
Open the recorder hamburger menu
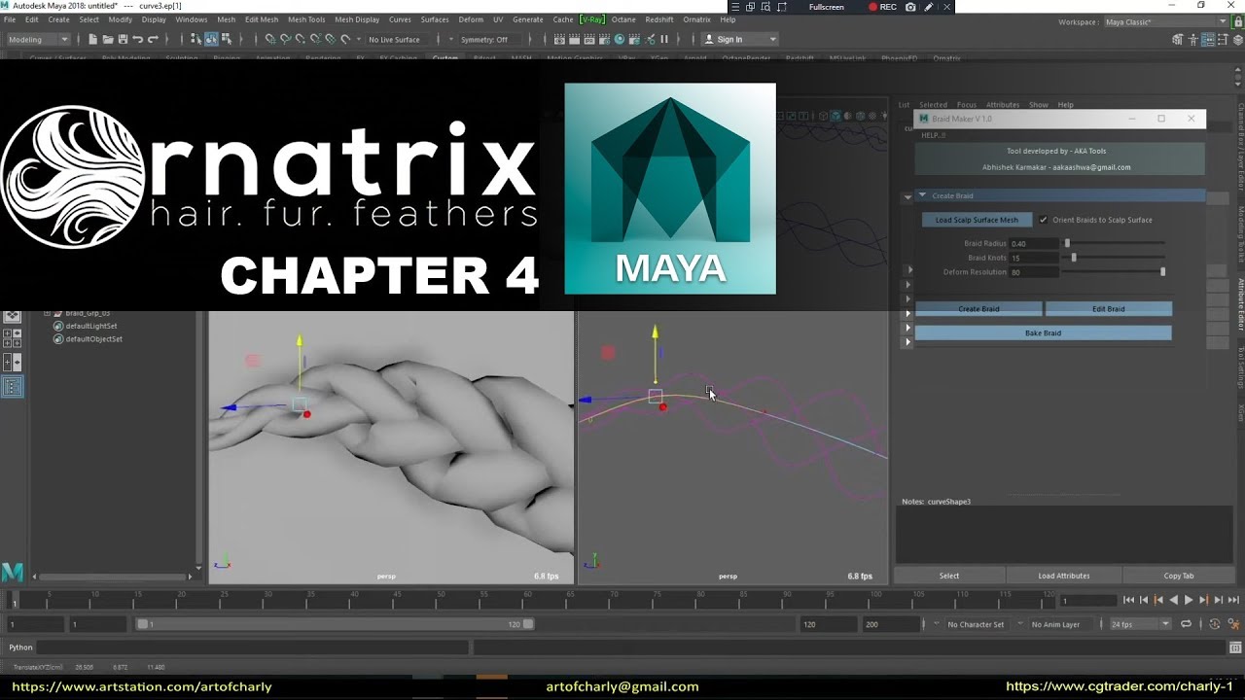pos(735,7)
